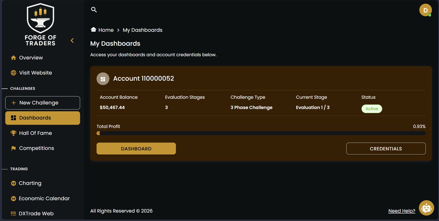Select Dashboards in the sidebar
This screenshot has height=221, width=439.
point(42,118)
